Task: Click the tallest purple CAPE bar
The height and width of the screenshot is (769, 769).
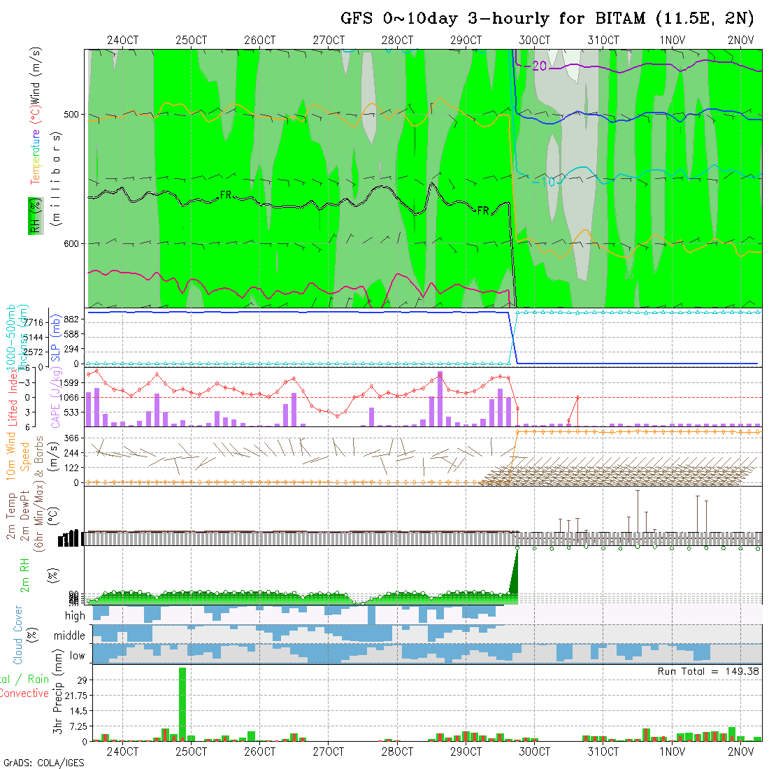Action: pos(440,399)
